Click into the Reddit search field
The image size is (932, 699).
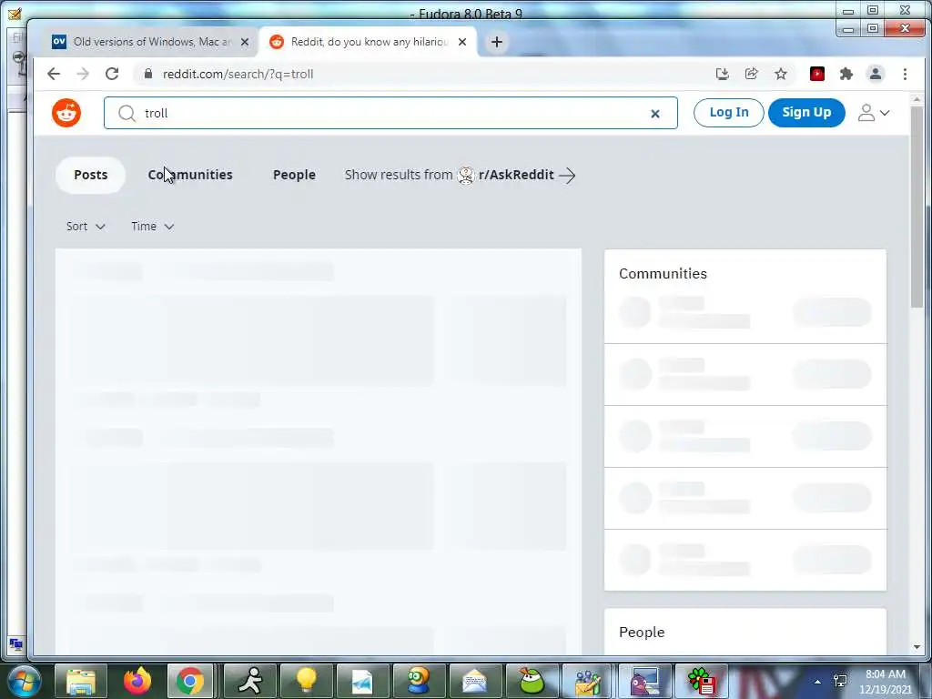[390, 113]
